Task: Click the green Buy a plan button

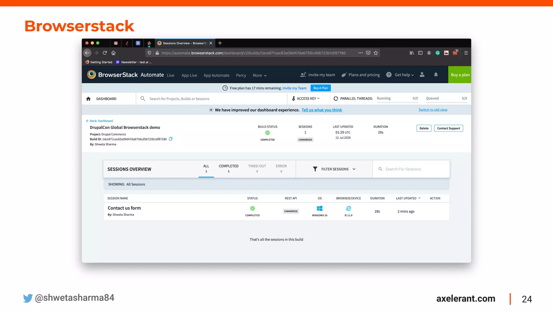Action: point(460,75)
